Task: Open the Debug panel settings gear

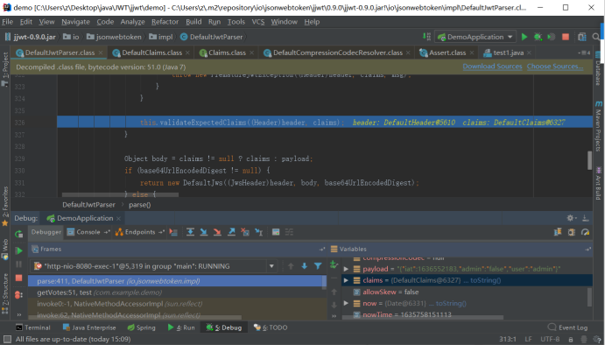Action: [570, 218]
